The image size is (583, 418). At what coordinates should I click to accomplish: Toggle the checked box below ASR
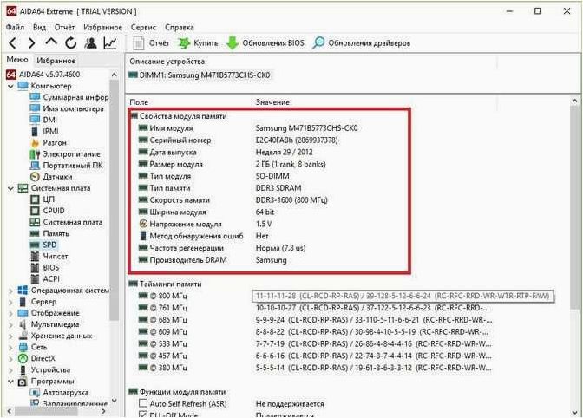coord(143,415)
